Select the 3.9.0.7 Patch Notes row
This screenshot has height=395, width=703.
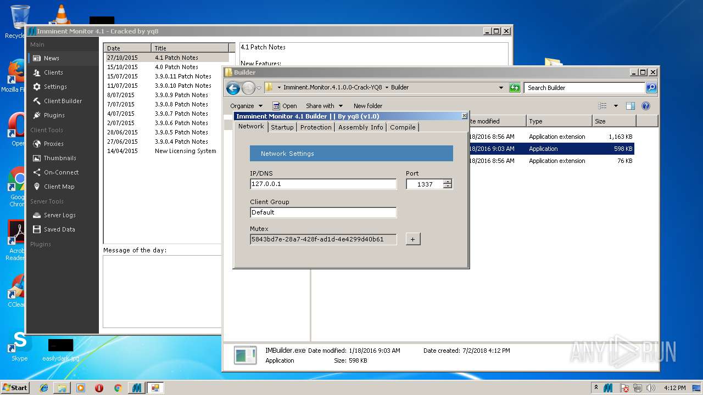click(167, 114)
